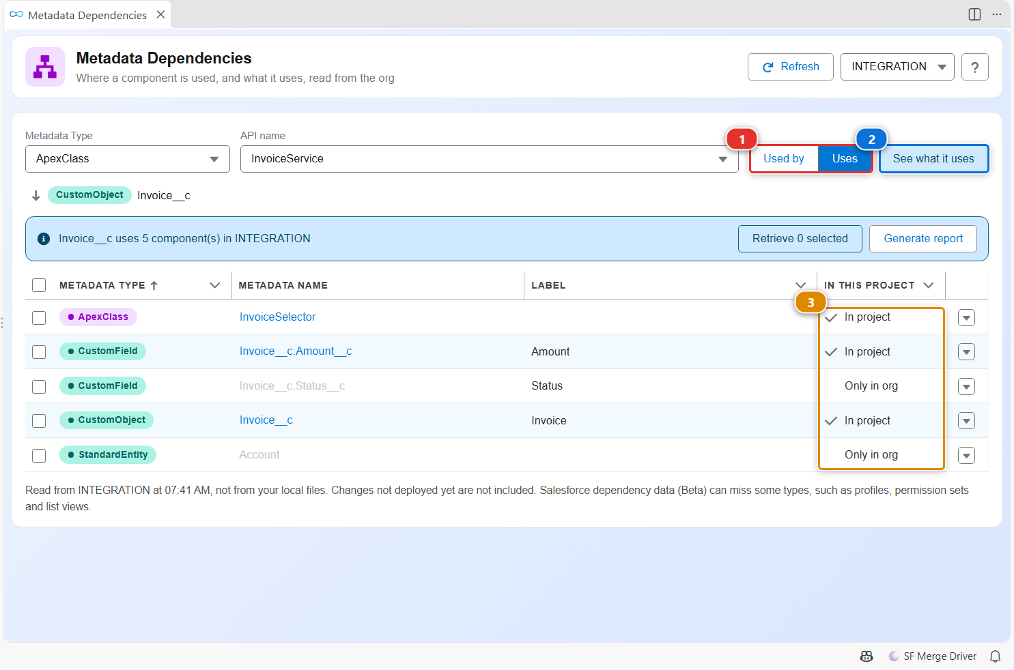Click the Refresh button
1014x670 pixels.
click(791, 67)
